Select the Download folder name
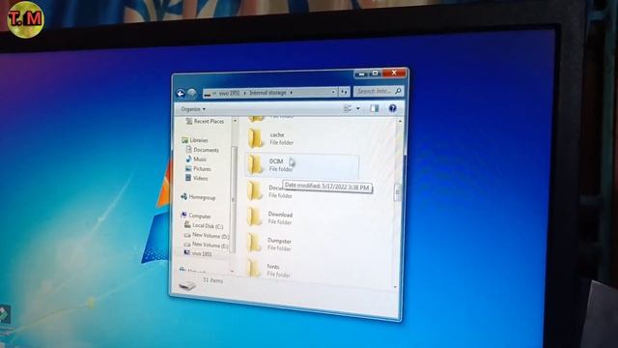The height and width of the screenshot is (348, 618). [x=280, y=215]
